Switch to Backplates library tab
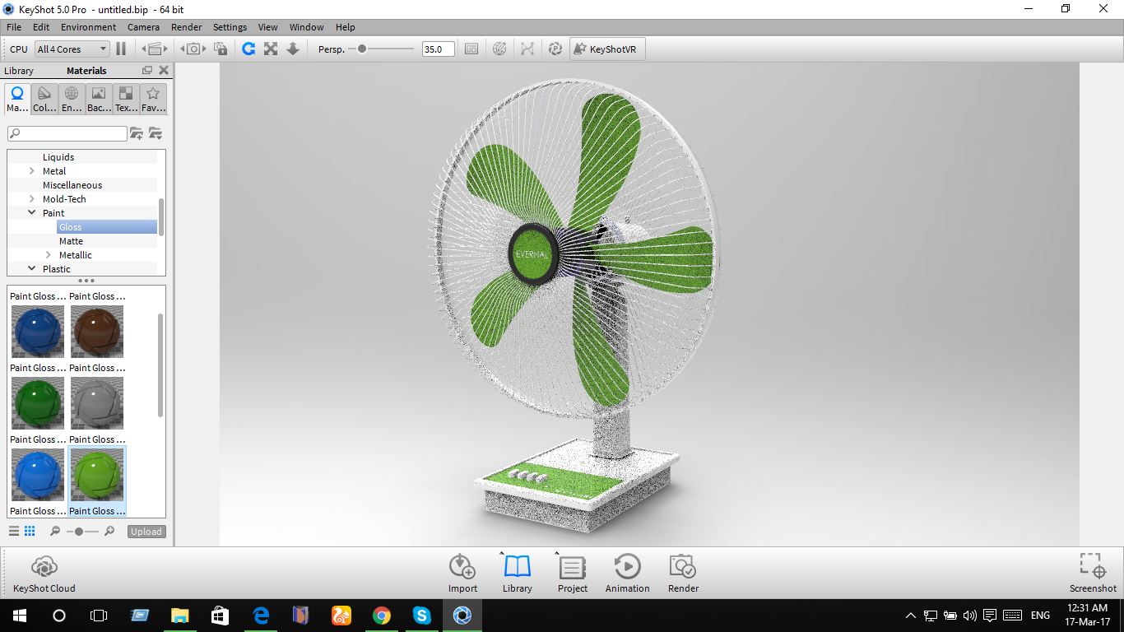 click(99, 99)
